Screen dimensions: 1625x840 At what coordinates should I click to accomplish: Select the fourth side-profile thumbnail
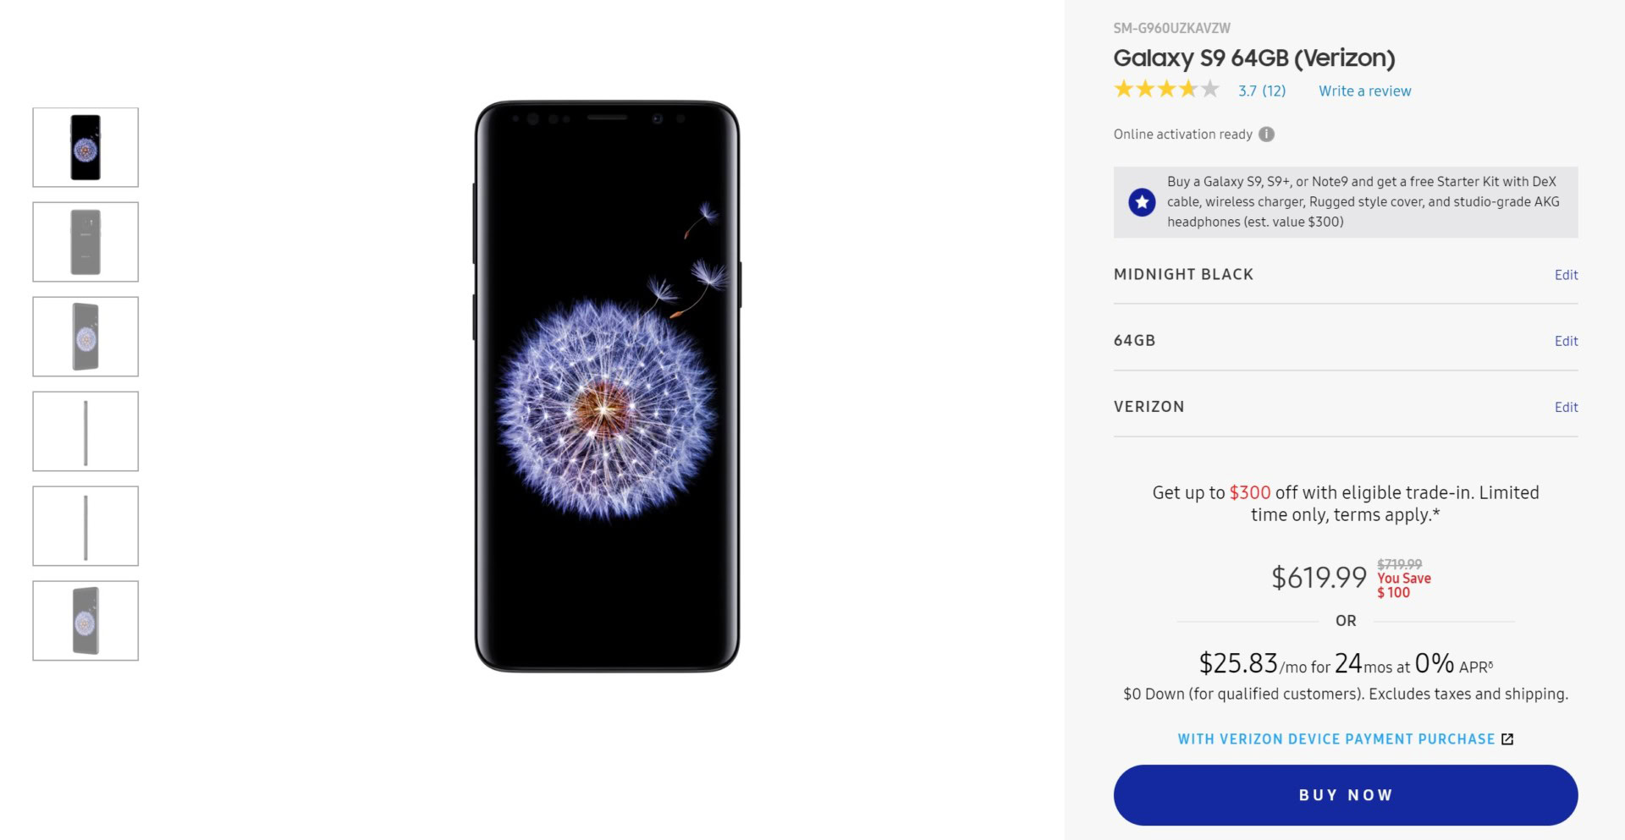tap(85, 431)
